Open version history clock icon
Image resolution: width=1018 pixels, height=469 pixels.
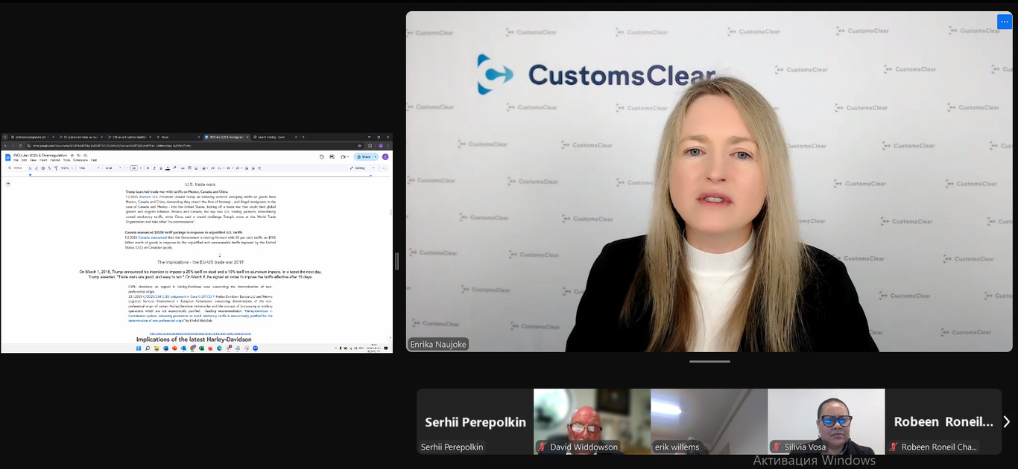(x=322, y=157)
